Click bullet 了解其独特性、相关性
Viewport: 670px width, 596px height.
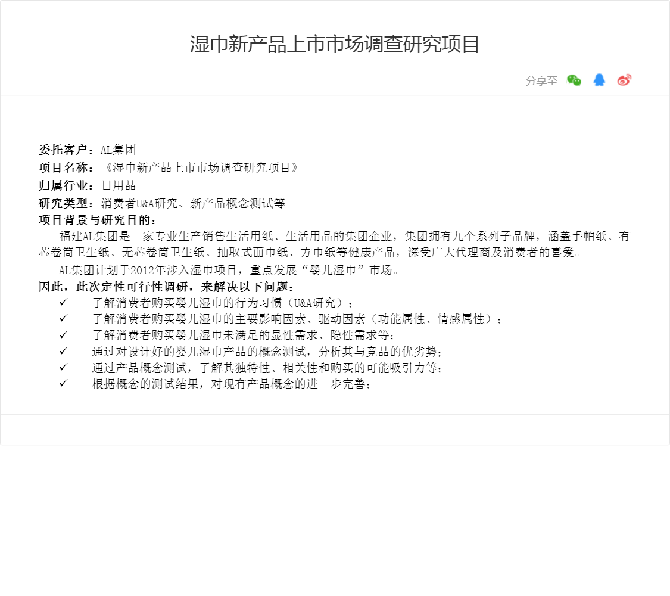tap(267, 368)
